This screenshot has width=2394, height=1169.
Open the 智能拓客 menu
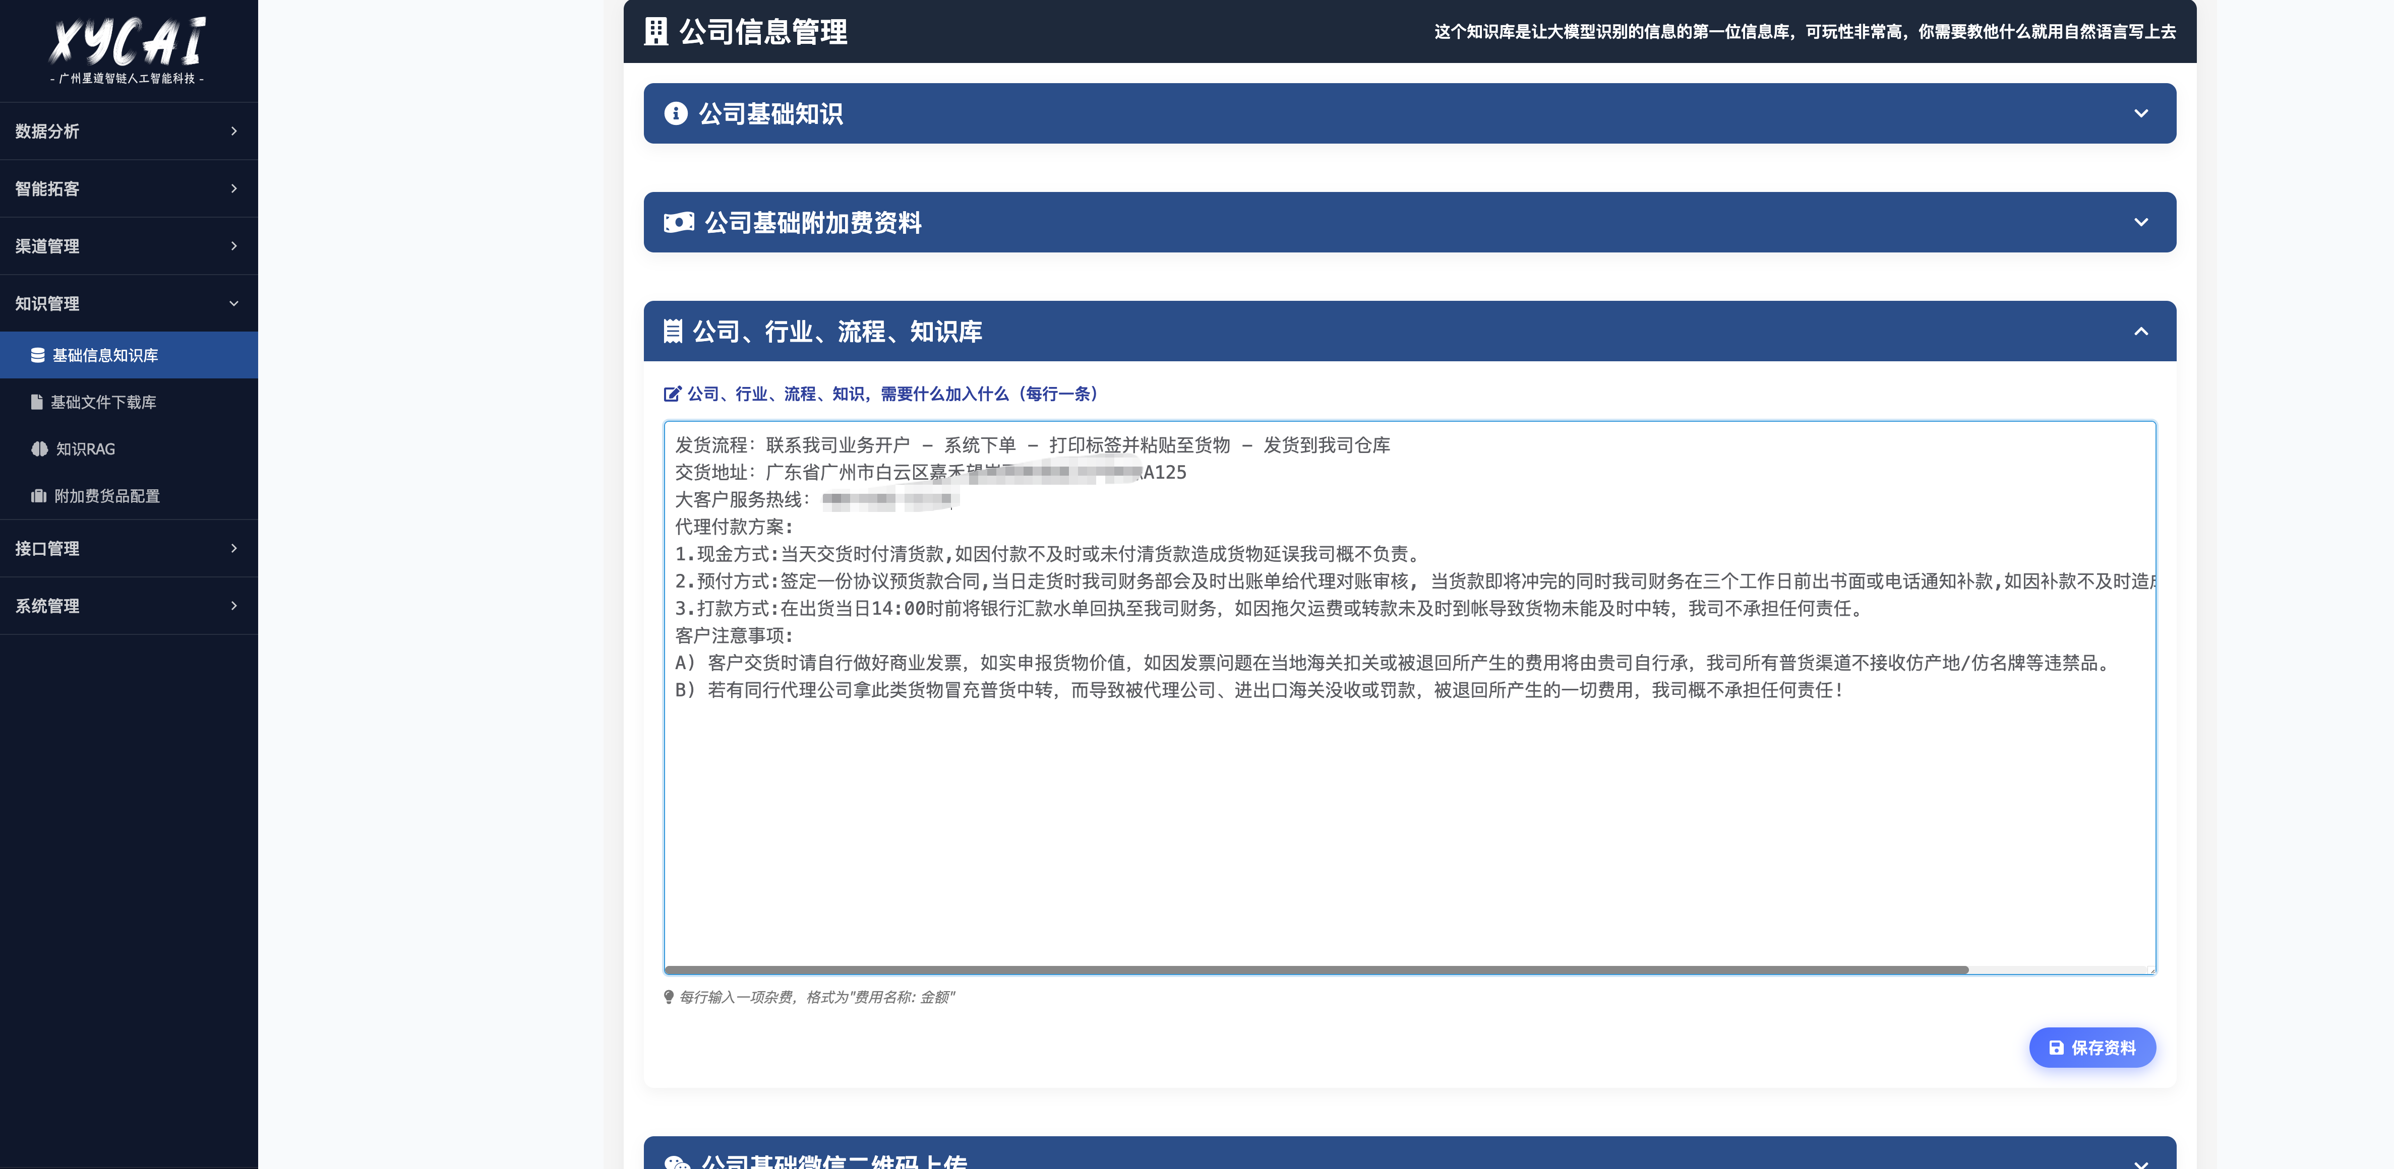tap(128, 188)
